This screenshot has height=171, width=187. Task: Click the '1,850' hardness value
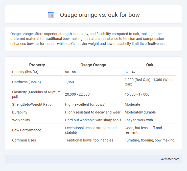point(69,82)
